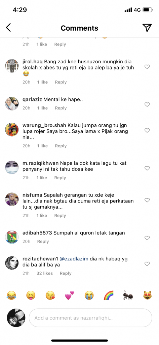Insert the rainbow emoji

(x=109, y=295)
